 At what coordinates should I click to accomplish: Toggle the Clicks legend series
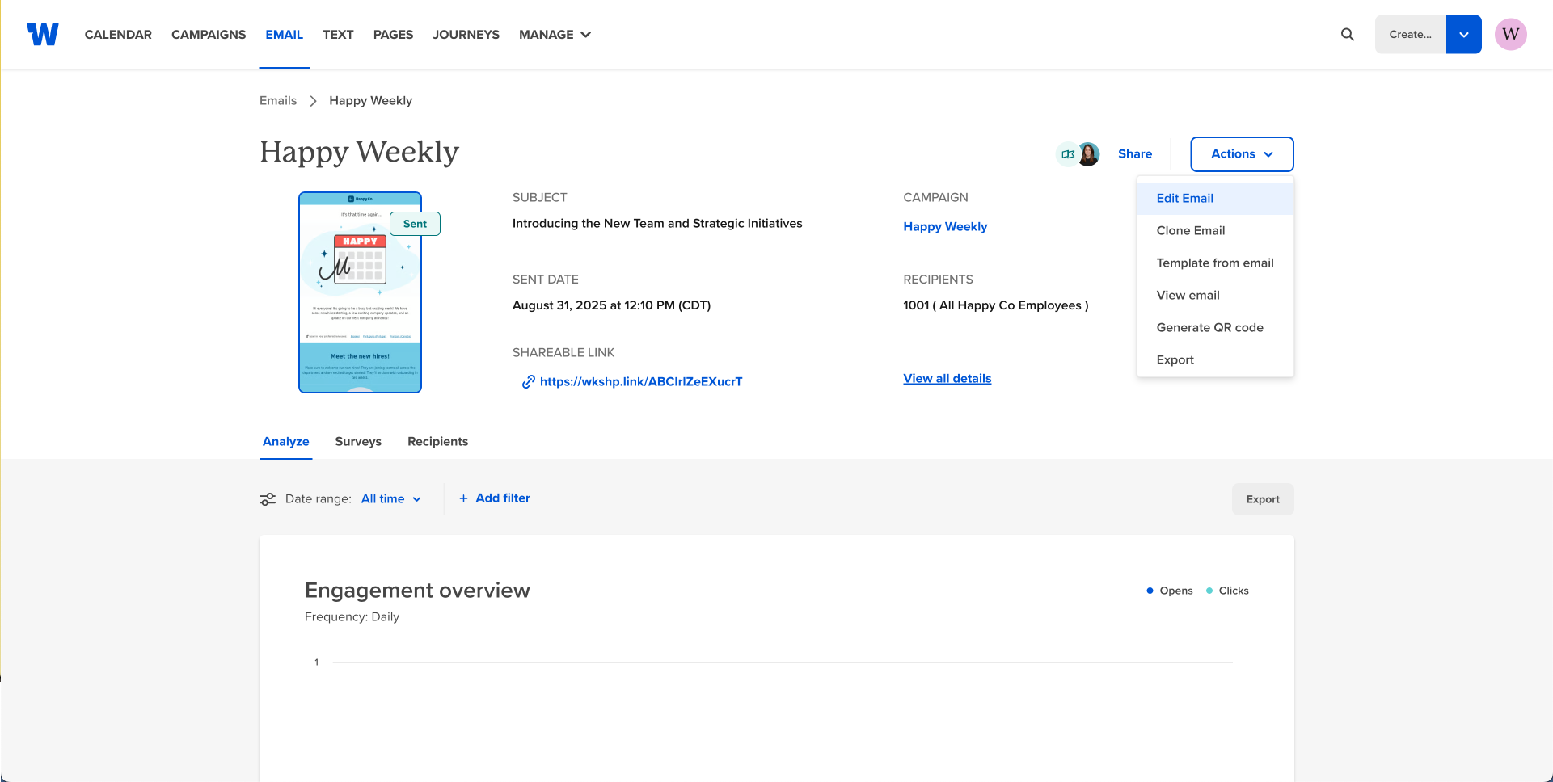tap(1227, 591)
